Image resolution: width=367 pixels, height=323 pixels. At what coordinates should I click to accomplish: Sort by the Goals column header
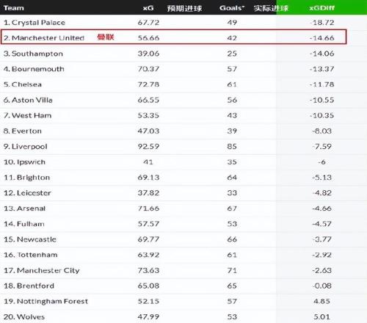coord(232,8)
